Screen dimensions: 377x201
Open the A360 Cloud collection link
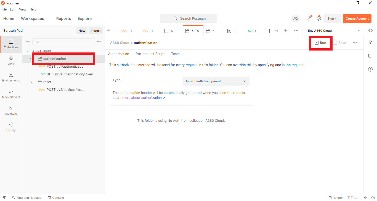point(215,121)
